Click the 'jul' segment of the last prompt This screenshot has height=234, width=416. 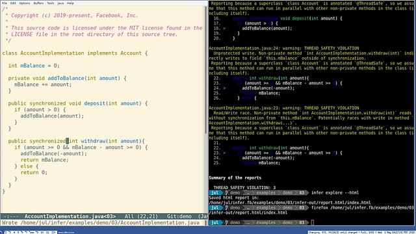pos(215,222)
